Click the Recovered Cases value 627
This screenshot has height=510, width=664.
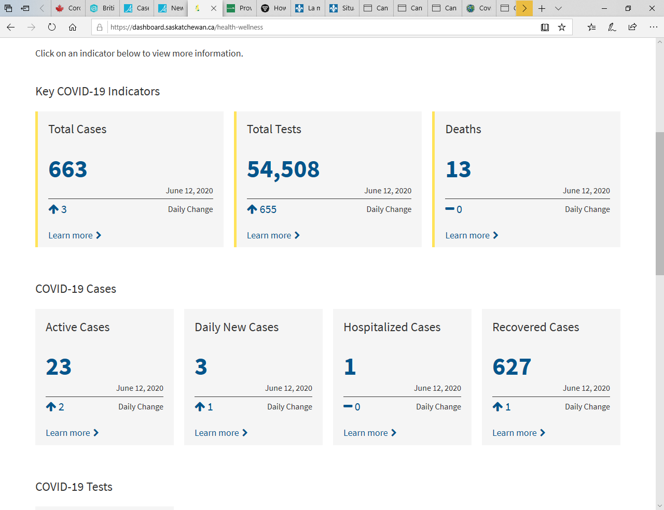point(512,367)
